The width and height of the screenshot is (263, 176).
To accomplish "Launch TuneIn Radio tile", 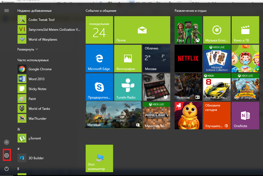I will click(x=128, y=87).
